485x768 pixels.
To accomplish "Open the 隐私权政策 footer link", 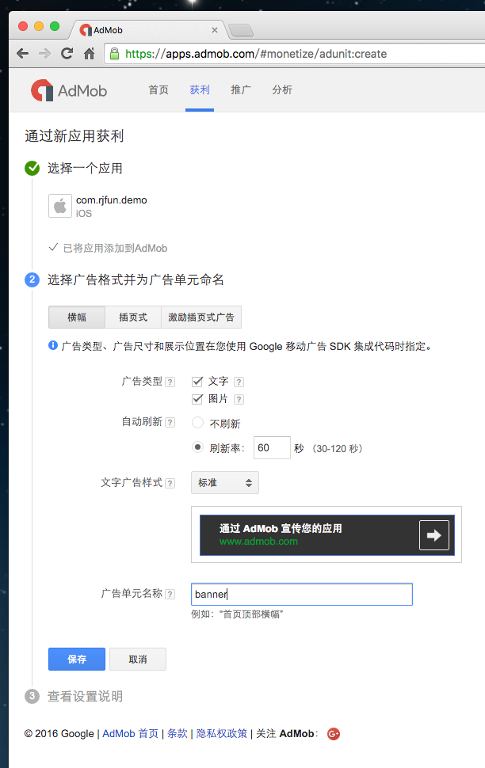I will pos(222,734).
